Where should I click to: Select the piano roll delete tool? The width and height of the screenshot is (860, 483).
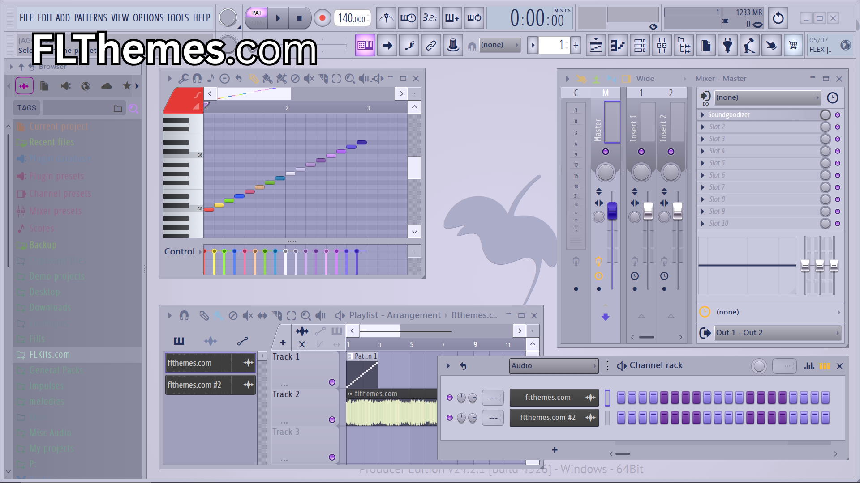click(295, 79)
